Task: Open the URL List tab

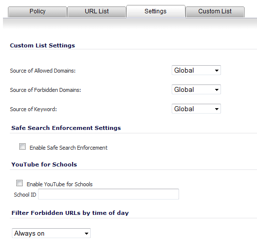Action: coord(97,12)
